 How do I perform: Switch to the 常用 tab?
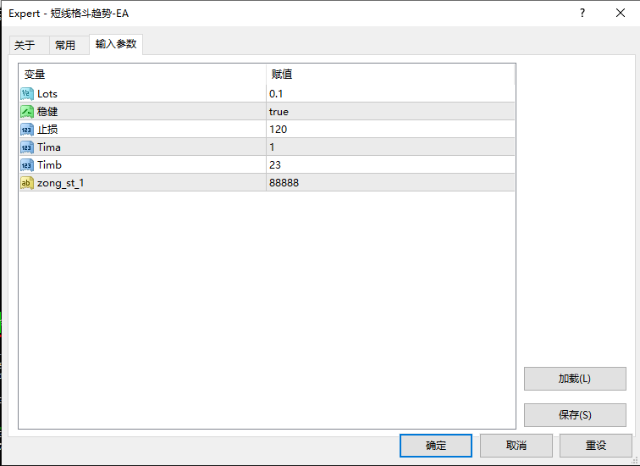pyautogui.click(x=65, y=46)
